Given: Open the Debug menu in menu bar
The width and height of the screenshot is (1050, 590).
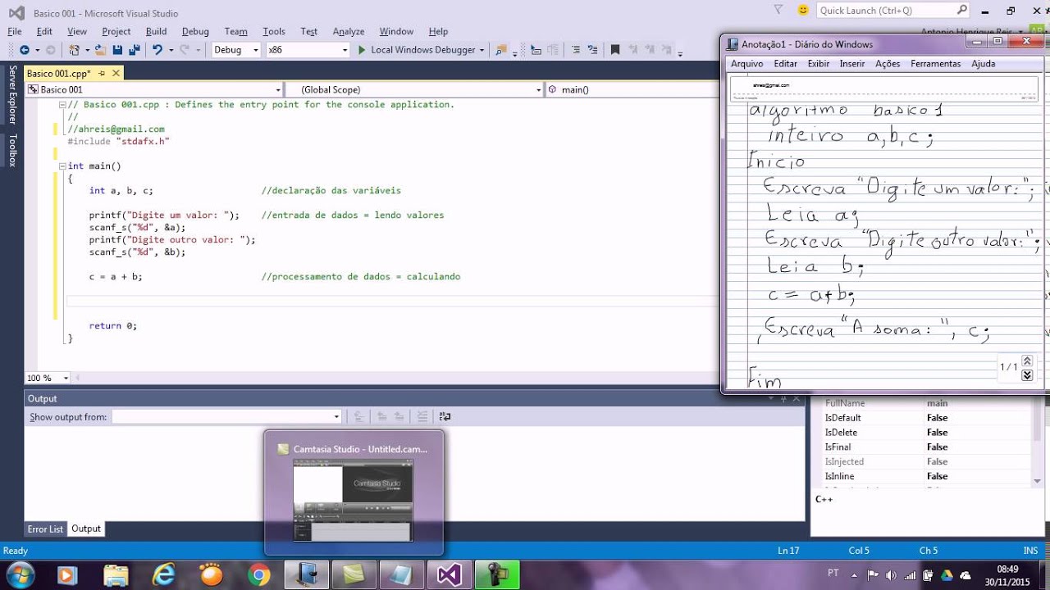Looking at the screenshot, I should tap(195, 31).
